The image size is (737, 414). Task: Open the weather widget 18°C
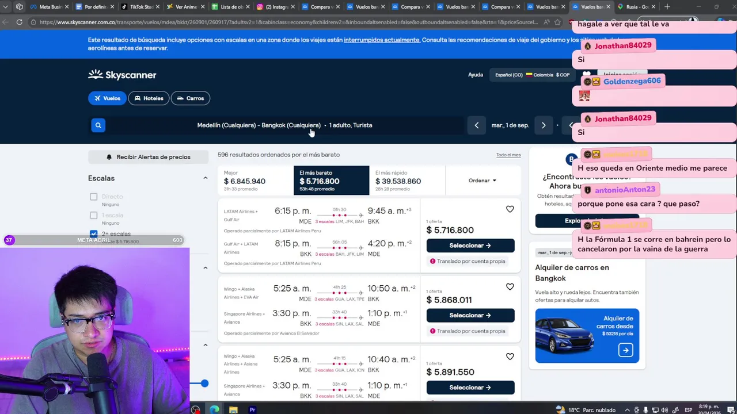pyautogui.click(x=586, y=409)
